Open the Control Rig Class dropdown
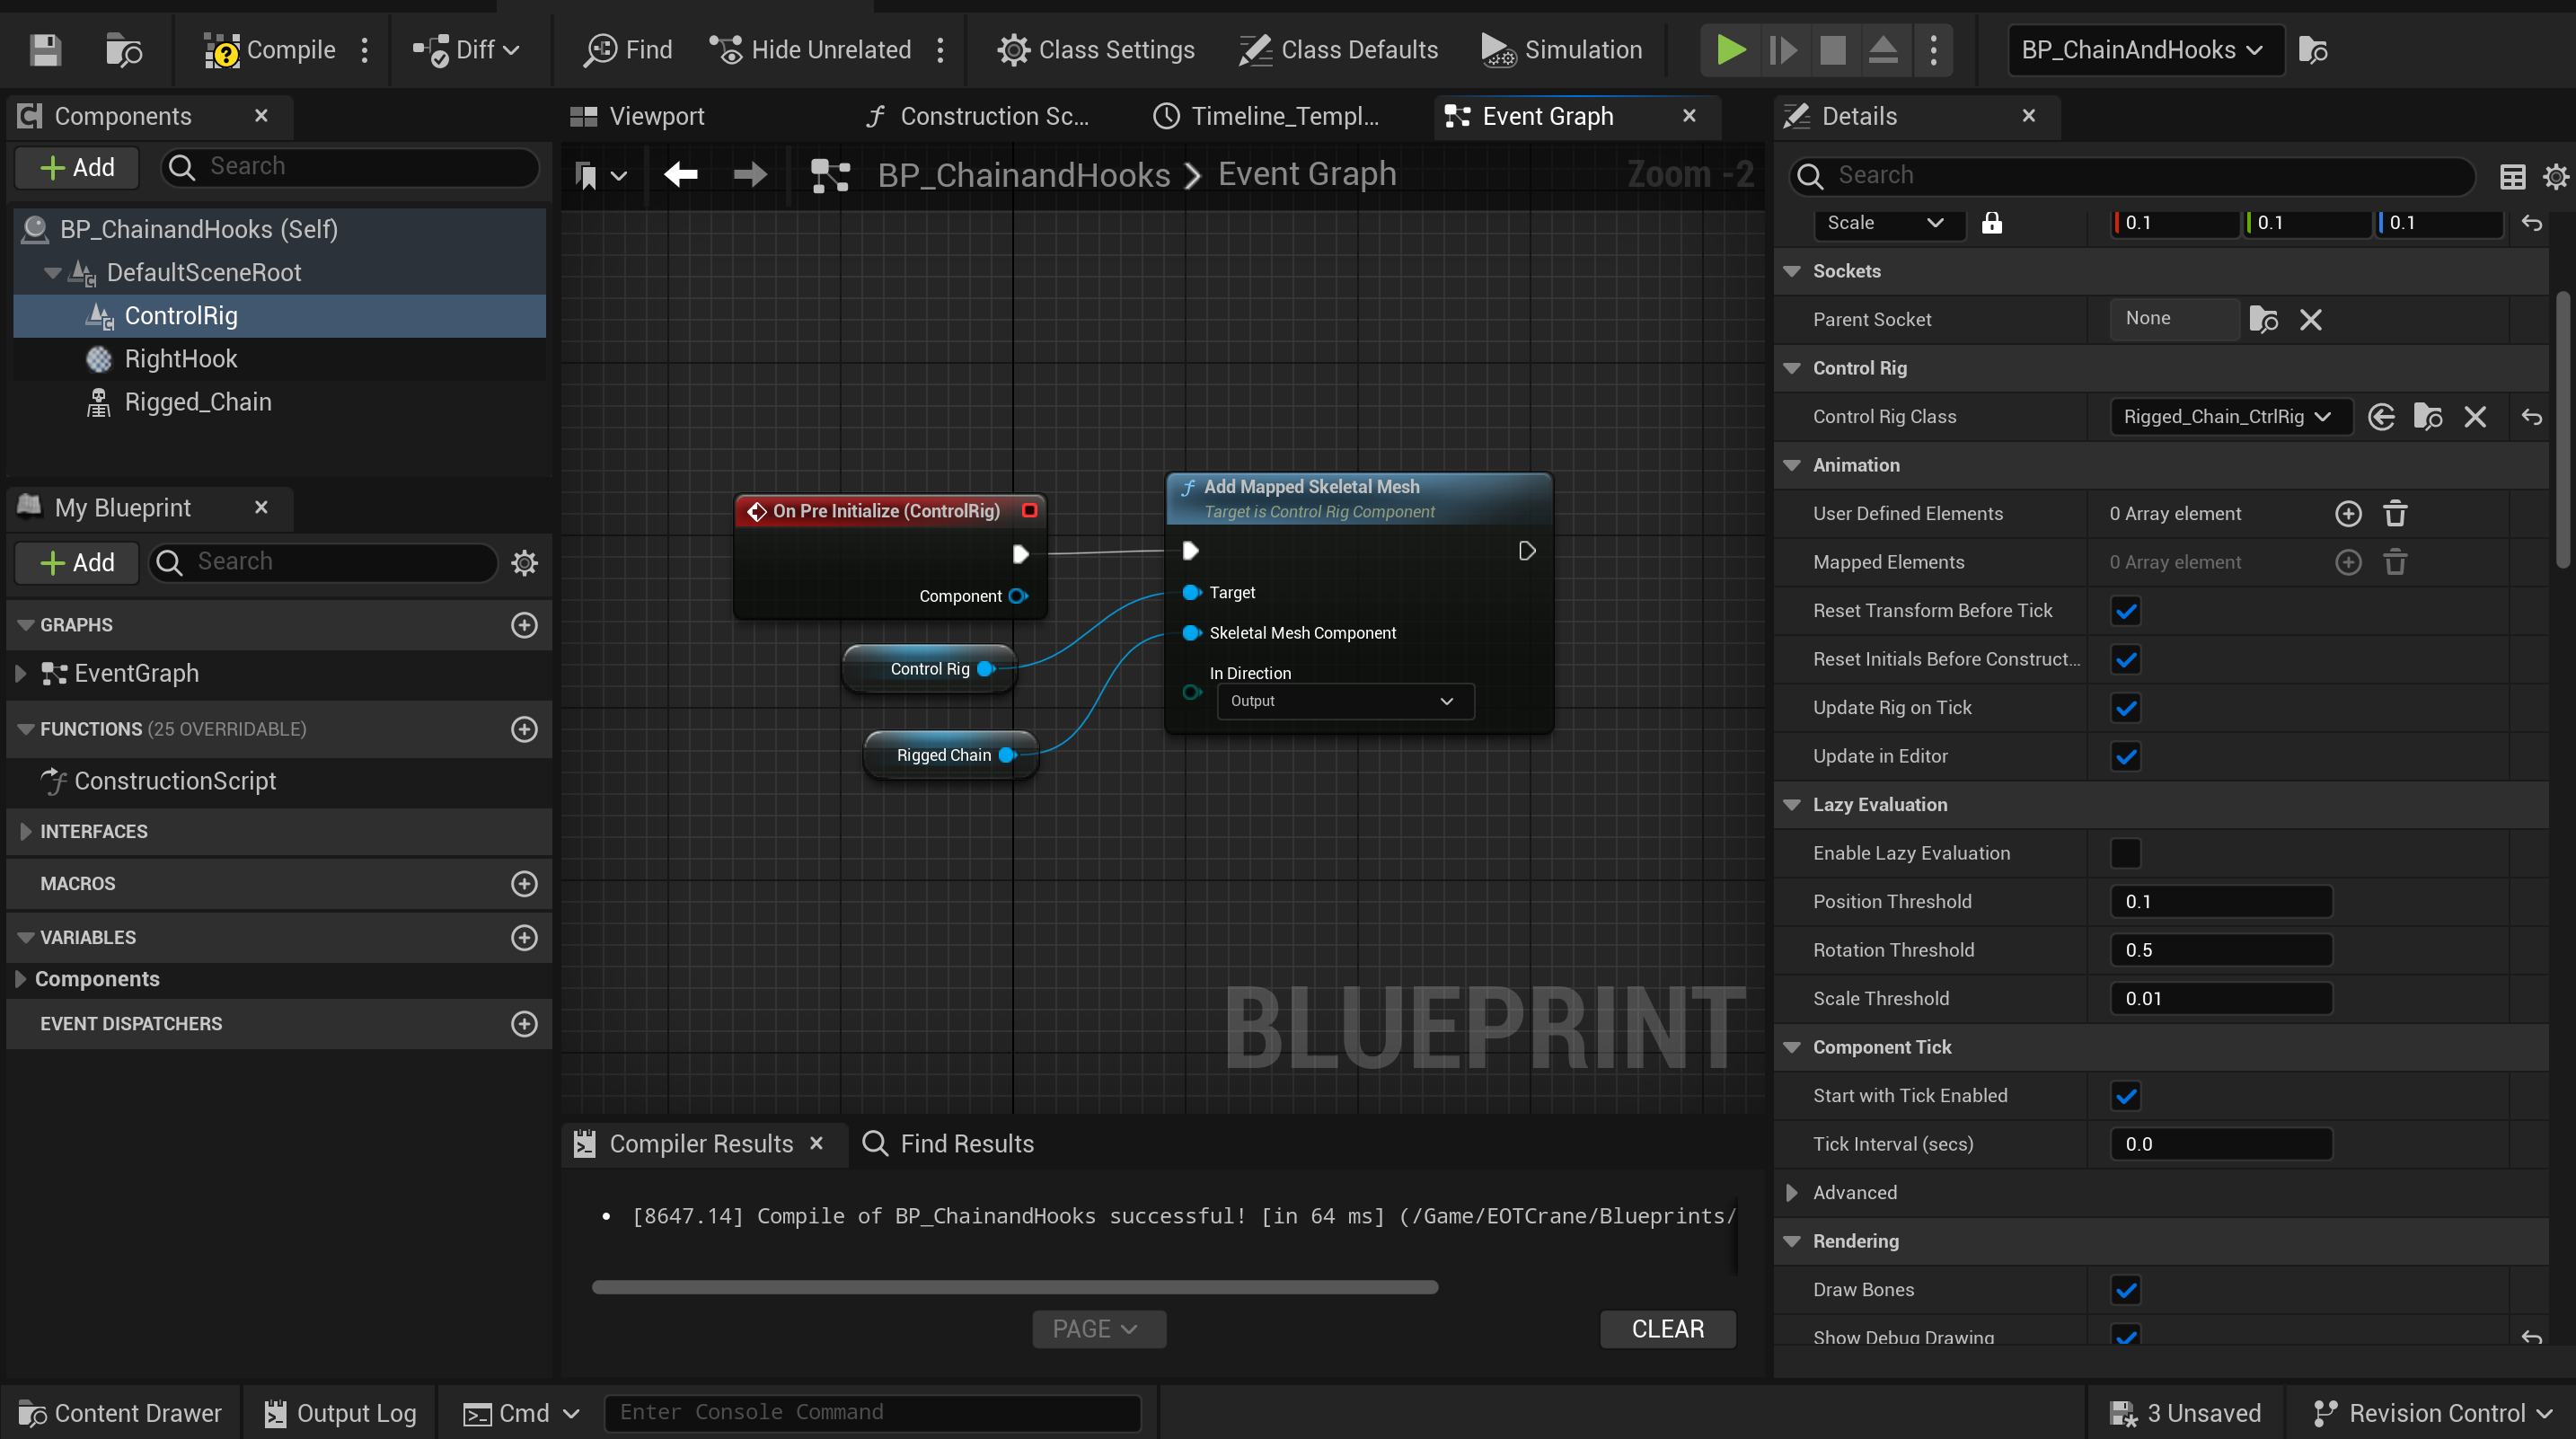 tap(2228, 416)
